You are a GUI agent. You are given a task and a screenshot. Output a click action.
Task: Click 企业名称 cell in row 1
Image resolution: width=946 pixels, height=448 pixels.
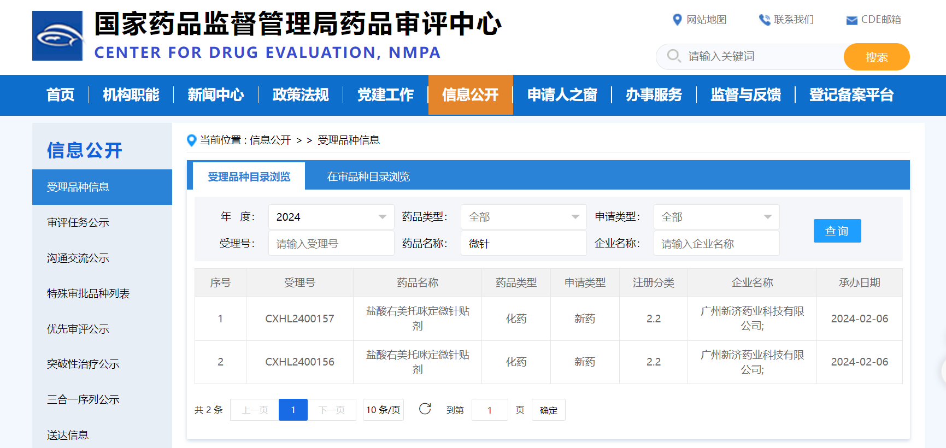[x=752, y=319]
